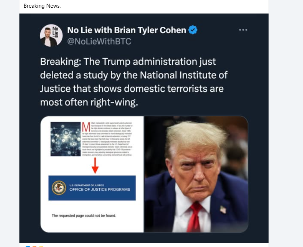This screenshot has width=303, height=247.
Task: Click the @NoLieWithBTC handle
Action: [x=99, y=41]
